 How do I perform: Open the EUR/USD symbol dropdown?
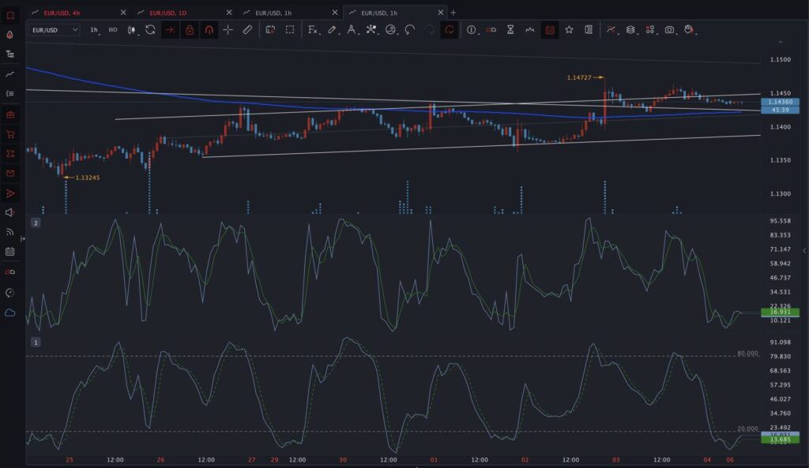(x=55, y=30)
